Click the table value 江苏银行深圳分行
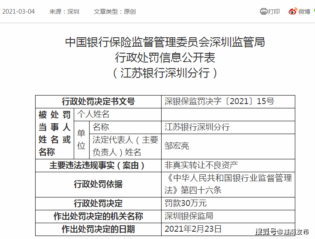The height and width of the screenshot is (239, 315). click(x=197, y=127)
